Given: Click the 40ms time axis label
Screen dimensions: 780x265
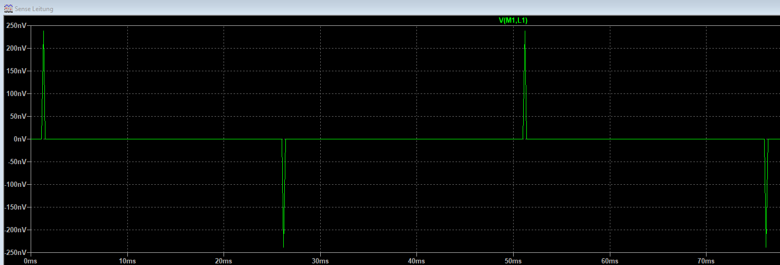Looking at the screenshot, I should pos(416,261).
